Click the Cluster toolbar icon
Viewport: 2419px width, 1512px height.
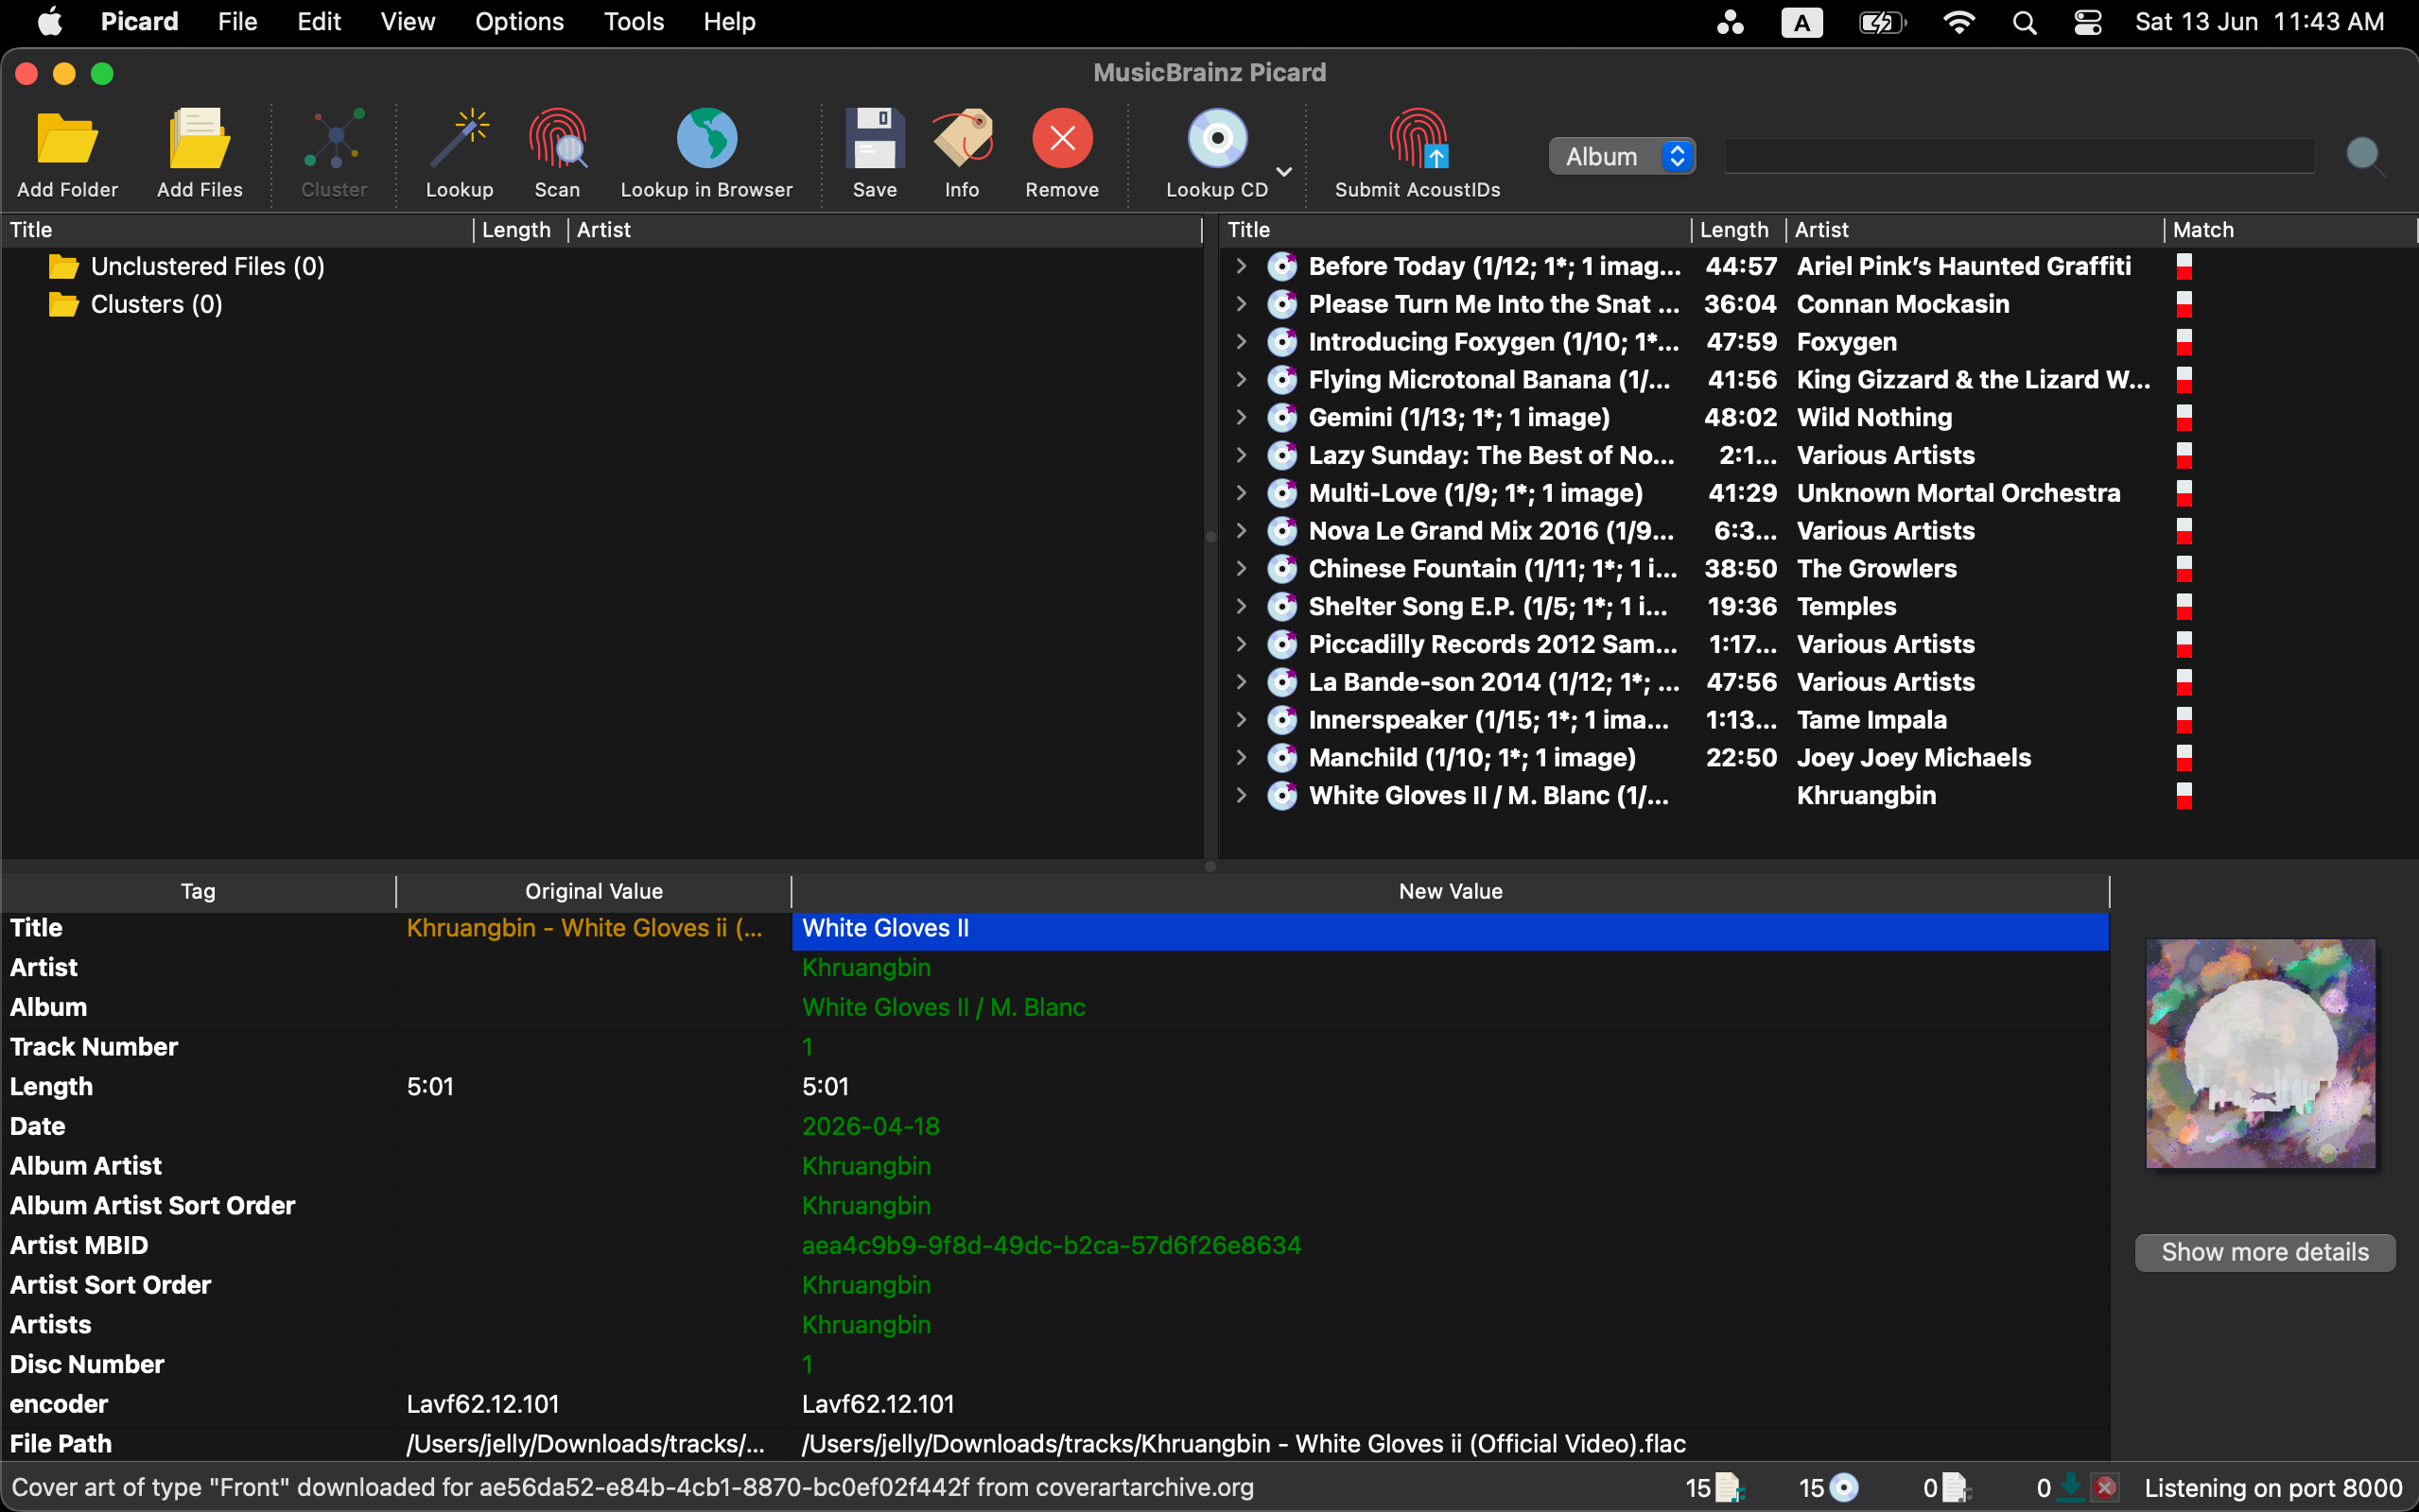click(334, 139)
